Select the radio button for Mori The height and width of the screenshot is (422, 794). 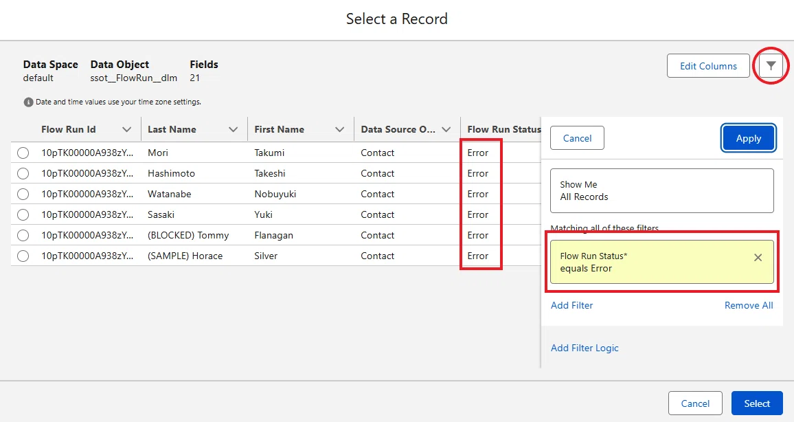[x=23, y=153]
